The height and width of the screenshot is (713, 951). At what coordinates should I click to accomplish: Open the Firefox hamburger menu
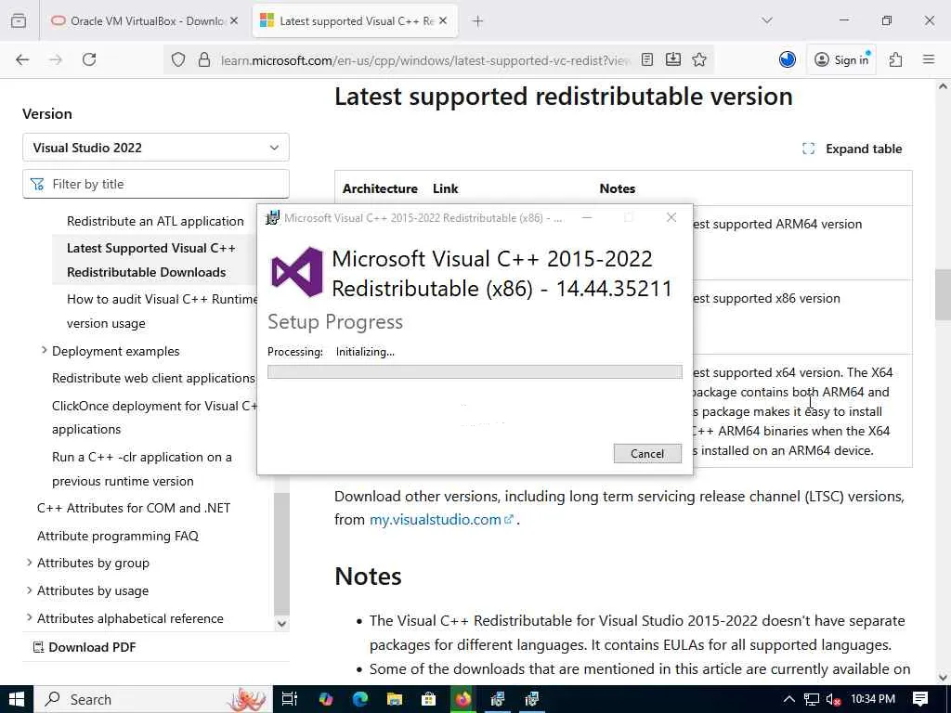929,59
